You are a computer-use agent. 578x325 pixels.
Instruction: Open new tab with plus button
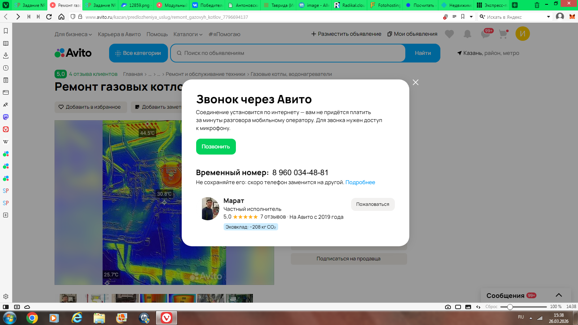(x=515, y=5)
